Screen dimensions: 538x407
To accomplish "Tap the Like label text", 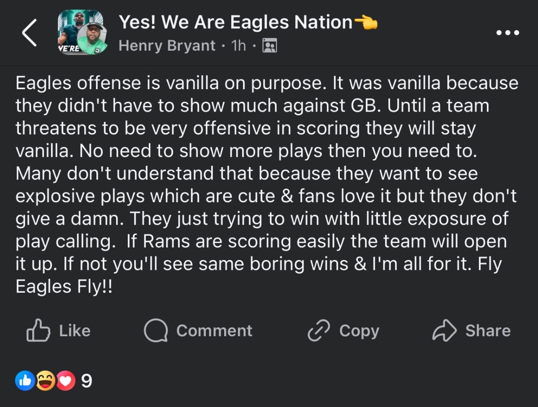I will (x=74, y=331).
